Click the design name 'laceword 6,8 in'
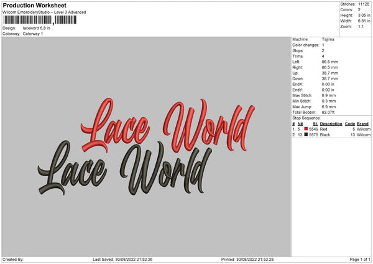 tap(37, 28)
